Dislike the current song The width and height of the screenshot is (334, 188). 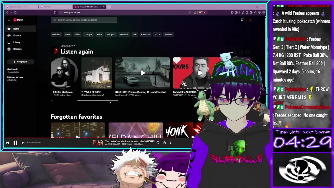point(158,143)
